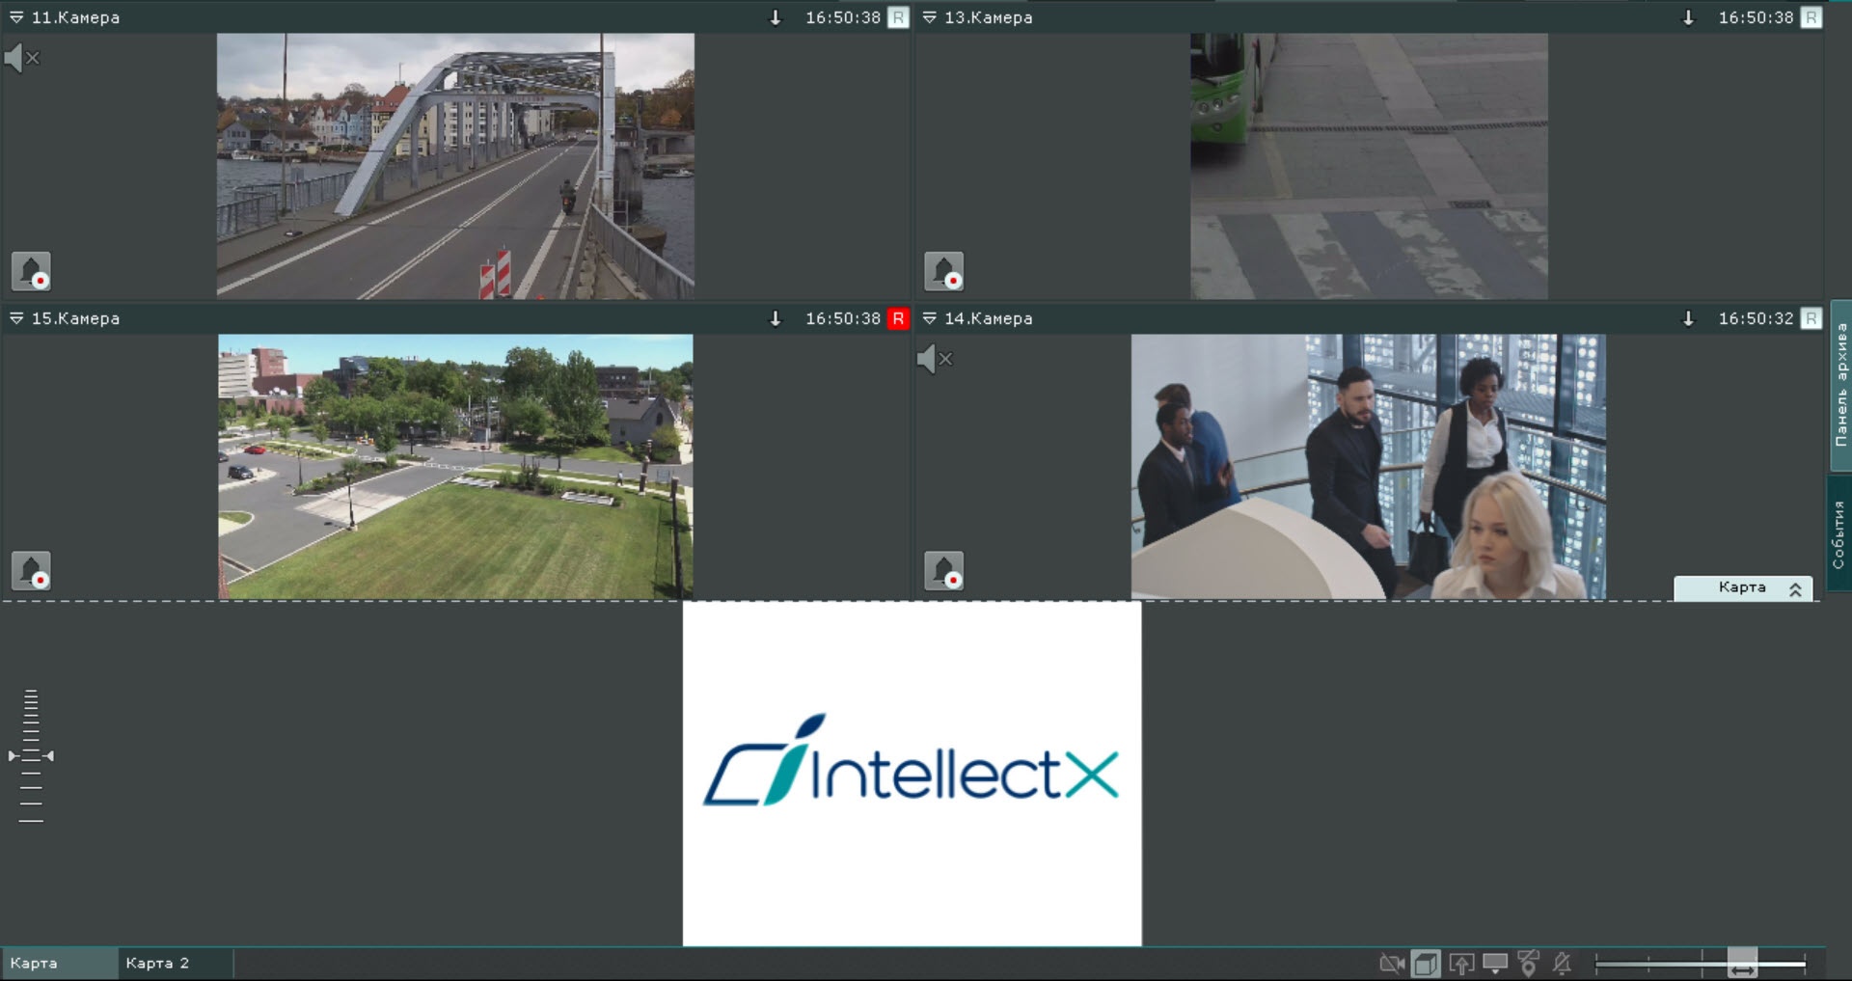Viewport: 1852px width, 981px height.
Task: Open the Панель архива side panel
Action: [1840, 385]
